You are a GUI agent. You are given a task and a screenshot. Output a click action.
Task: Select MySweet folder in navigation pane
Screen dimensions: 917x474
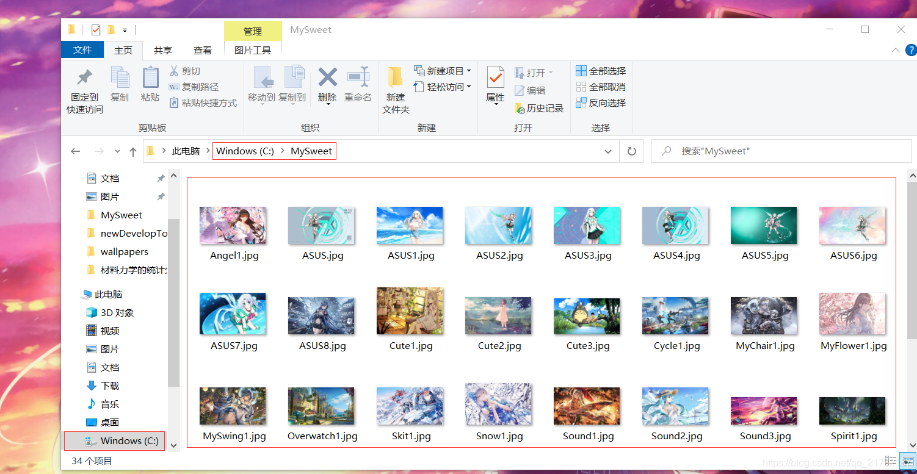pyautogui.click(x=121, y=215)
